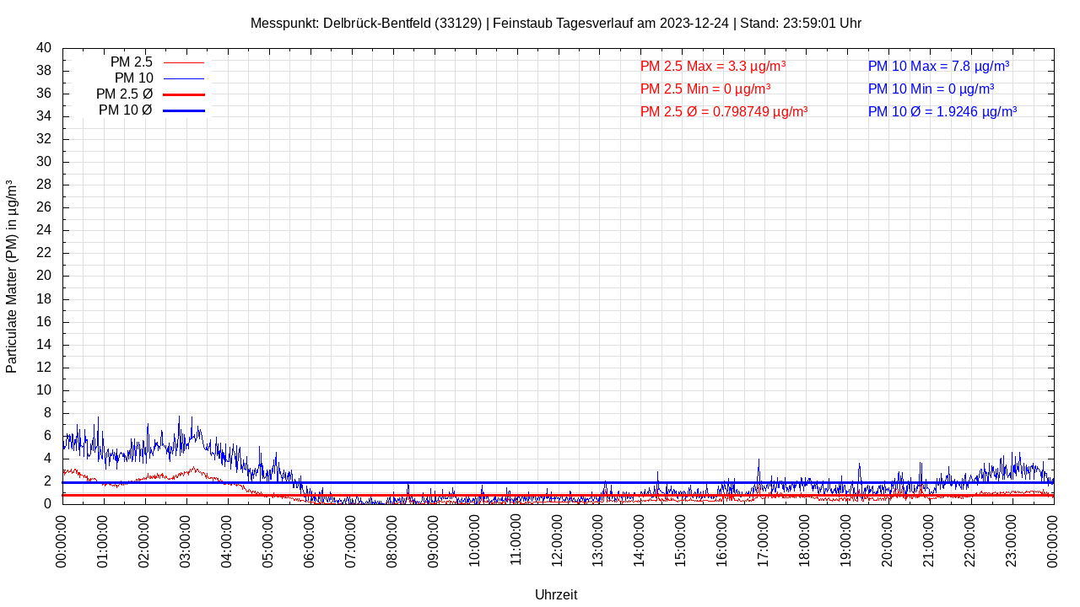This screenshot has height=607, width=1080.
Task: Click the thin blue PM 10 legend line
Action: click(184, 78)
